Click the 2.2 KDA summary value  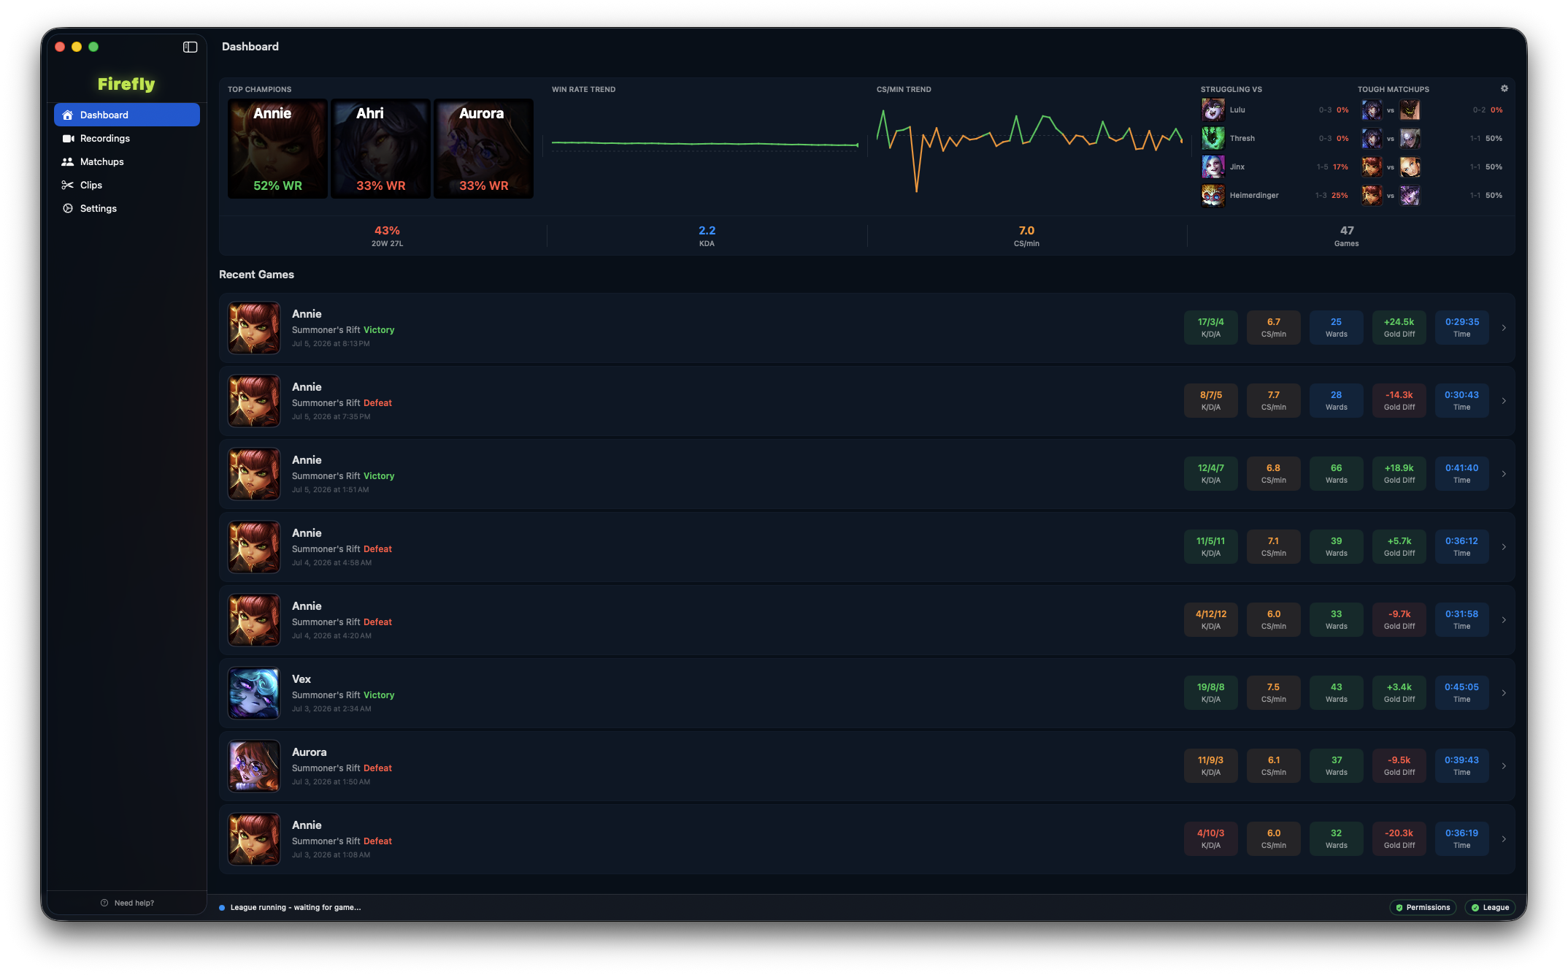707,236
